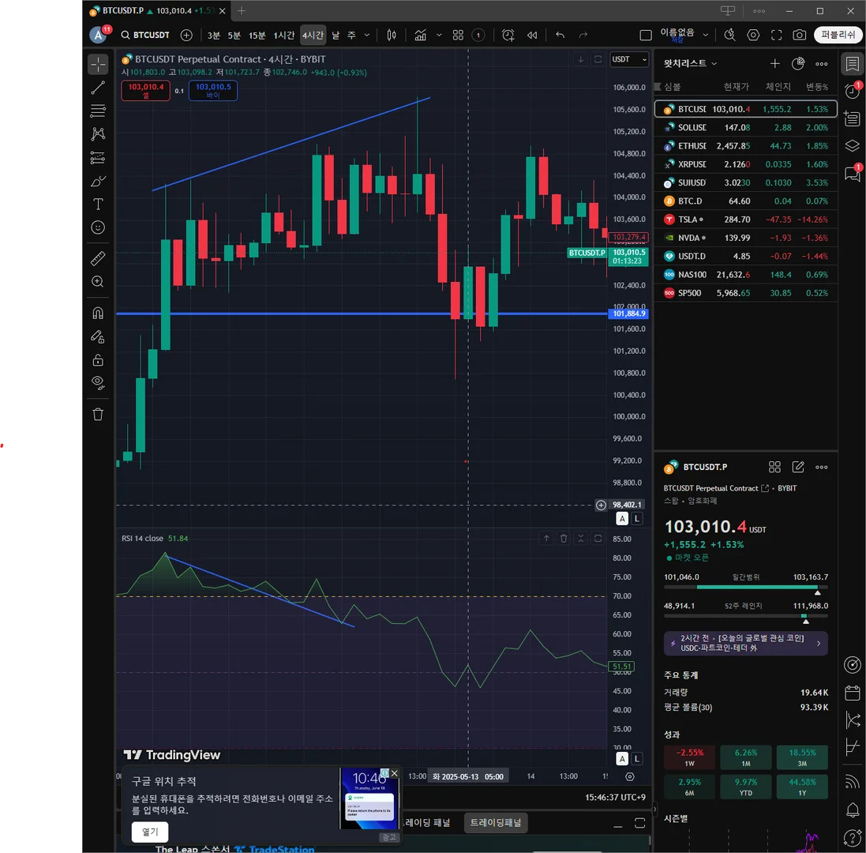This screenshot has height=853, width=866.
Task: Open the indicators menu
Action: tap(420, 36)
